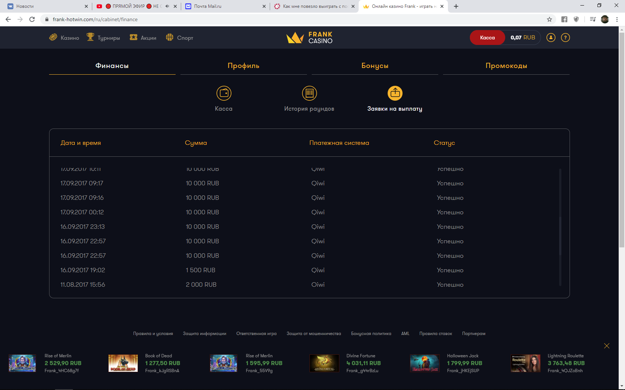Open Казино in top navigation
This screenshot has width=625, height=390.
pos(64,38)
